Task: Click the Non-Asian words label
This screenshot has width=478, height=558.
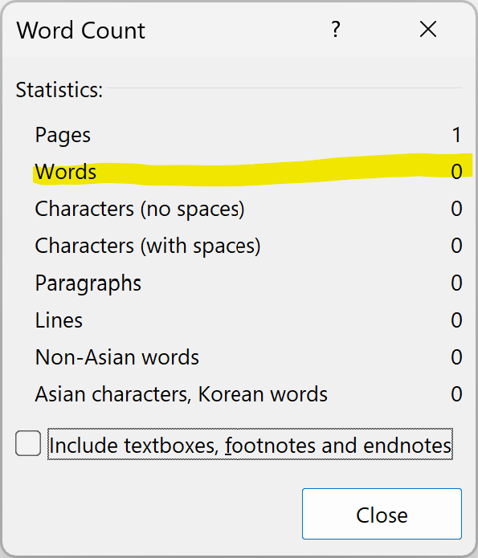Action: coord(116,357)
